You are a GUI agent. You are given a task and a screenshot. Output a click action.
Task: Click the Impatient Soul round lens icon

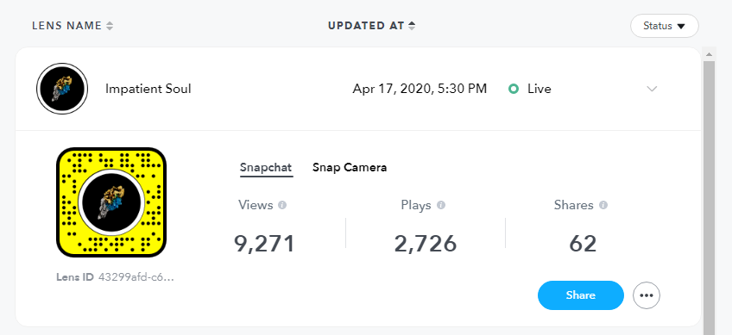62,89
